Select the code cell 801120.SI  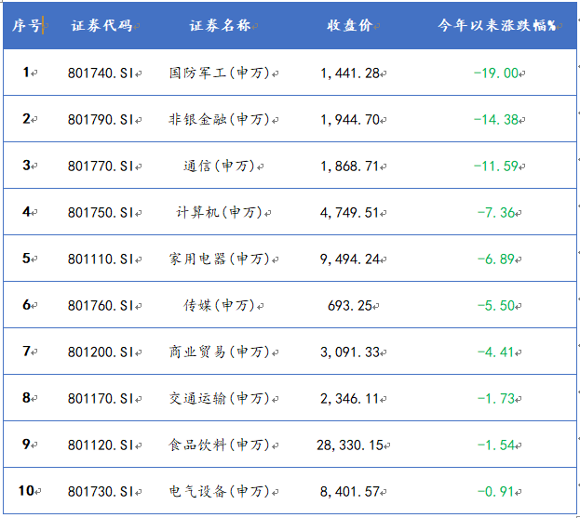(101, 445)
